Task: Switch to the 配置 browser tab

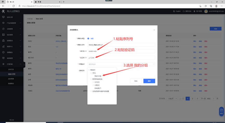Action: pyautogui.click(x=48, y=2)
